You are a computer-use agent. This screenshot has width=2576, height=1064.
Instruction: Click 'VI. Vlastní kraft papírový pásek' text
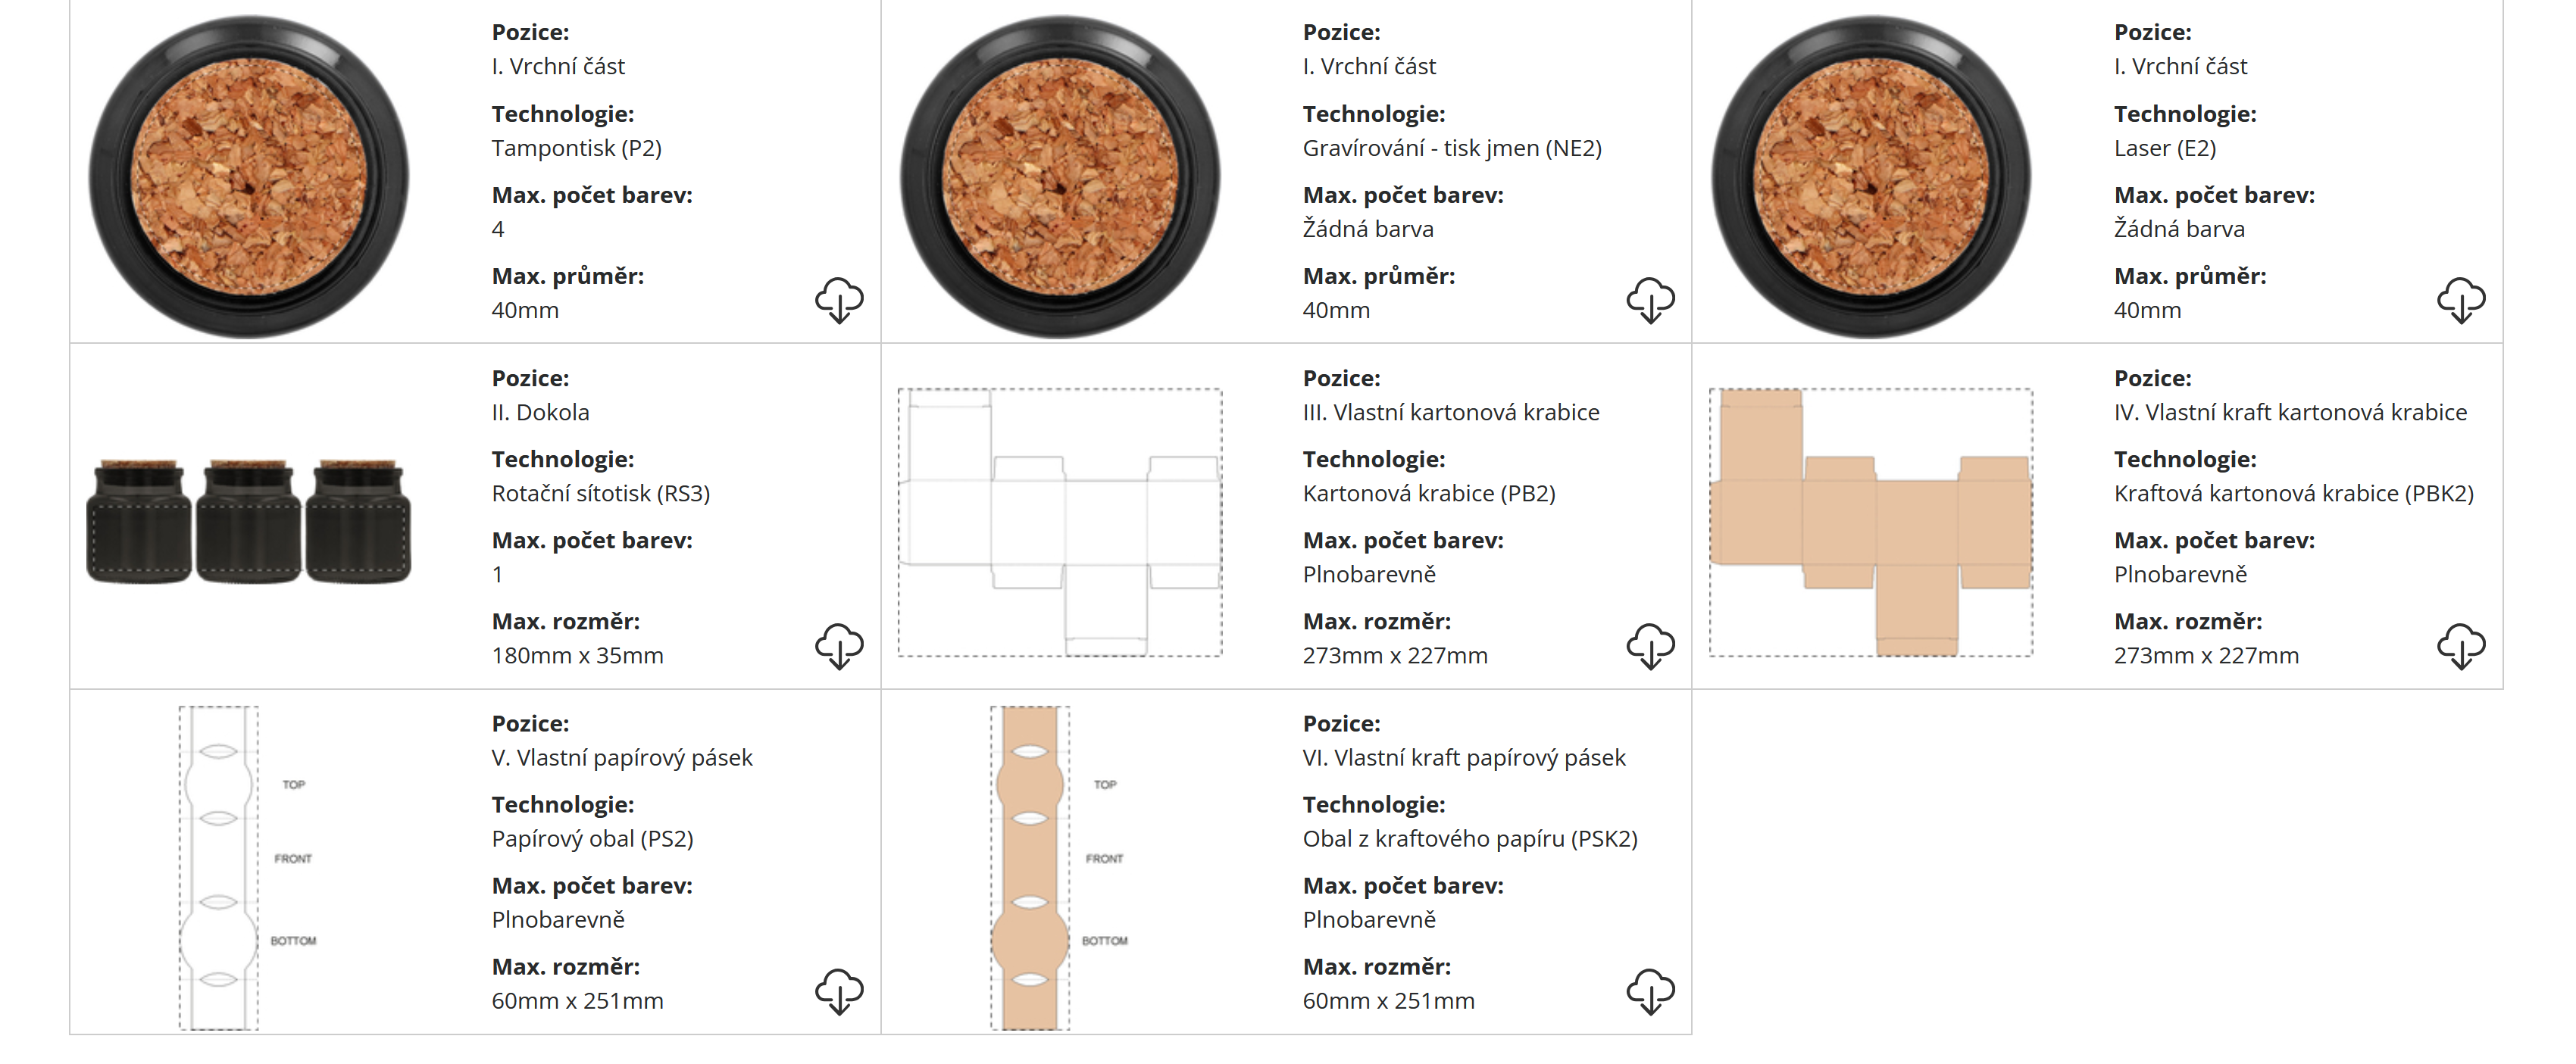1463,758
